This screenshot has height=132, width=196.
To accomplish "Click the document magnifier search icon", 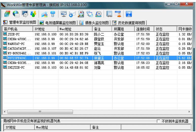I will (81, 14).
